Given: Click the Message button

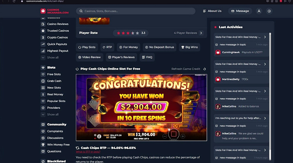Looking at the screenshot, I should [x=240, y=11].
